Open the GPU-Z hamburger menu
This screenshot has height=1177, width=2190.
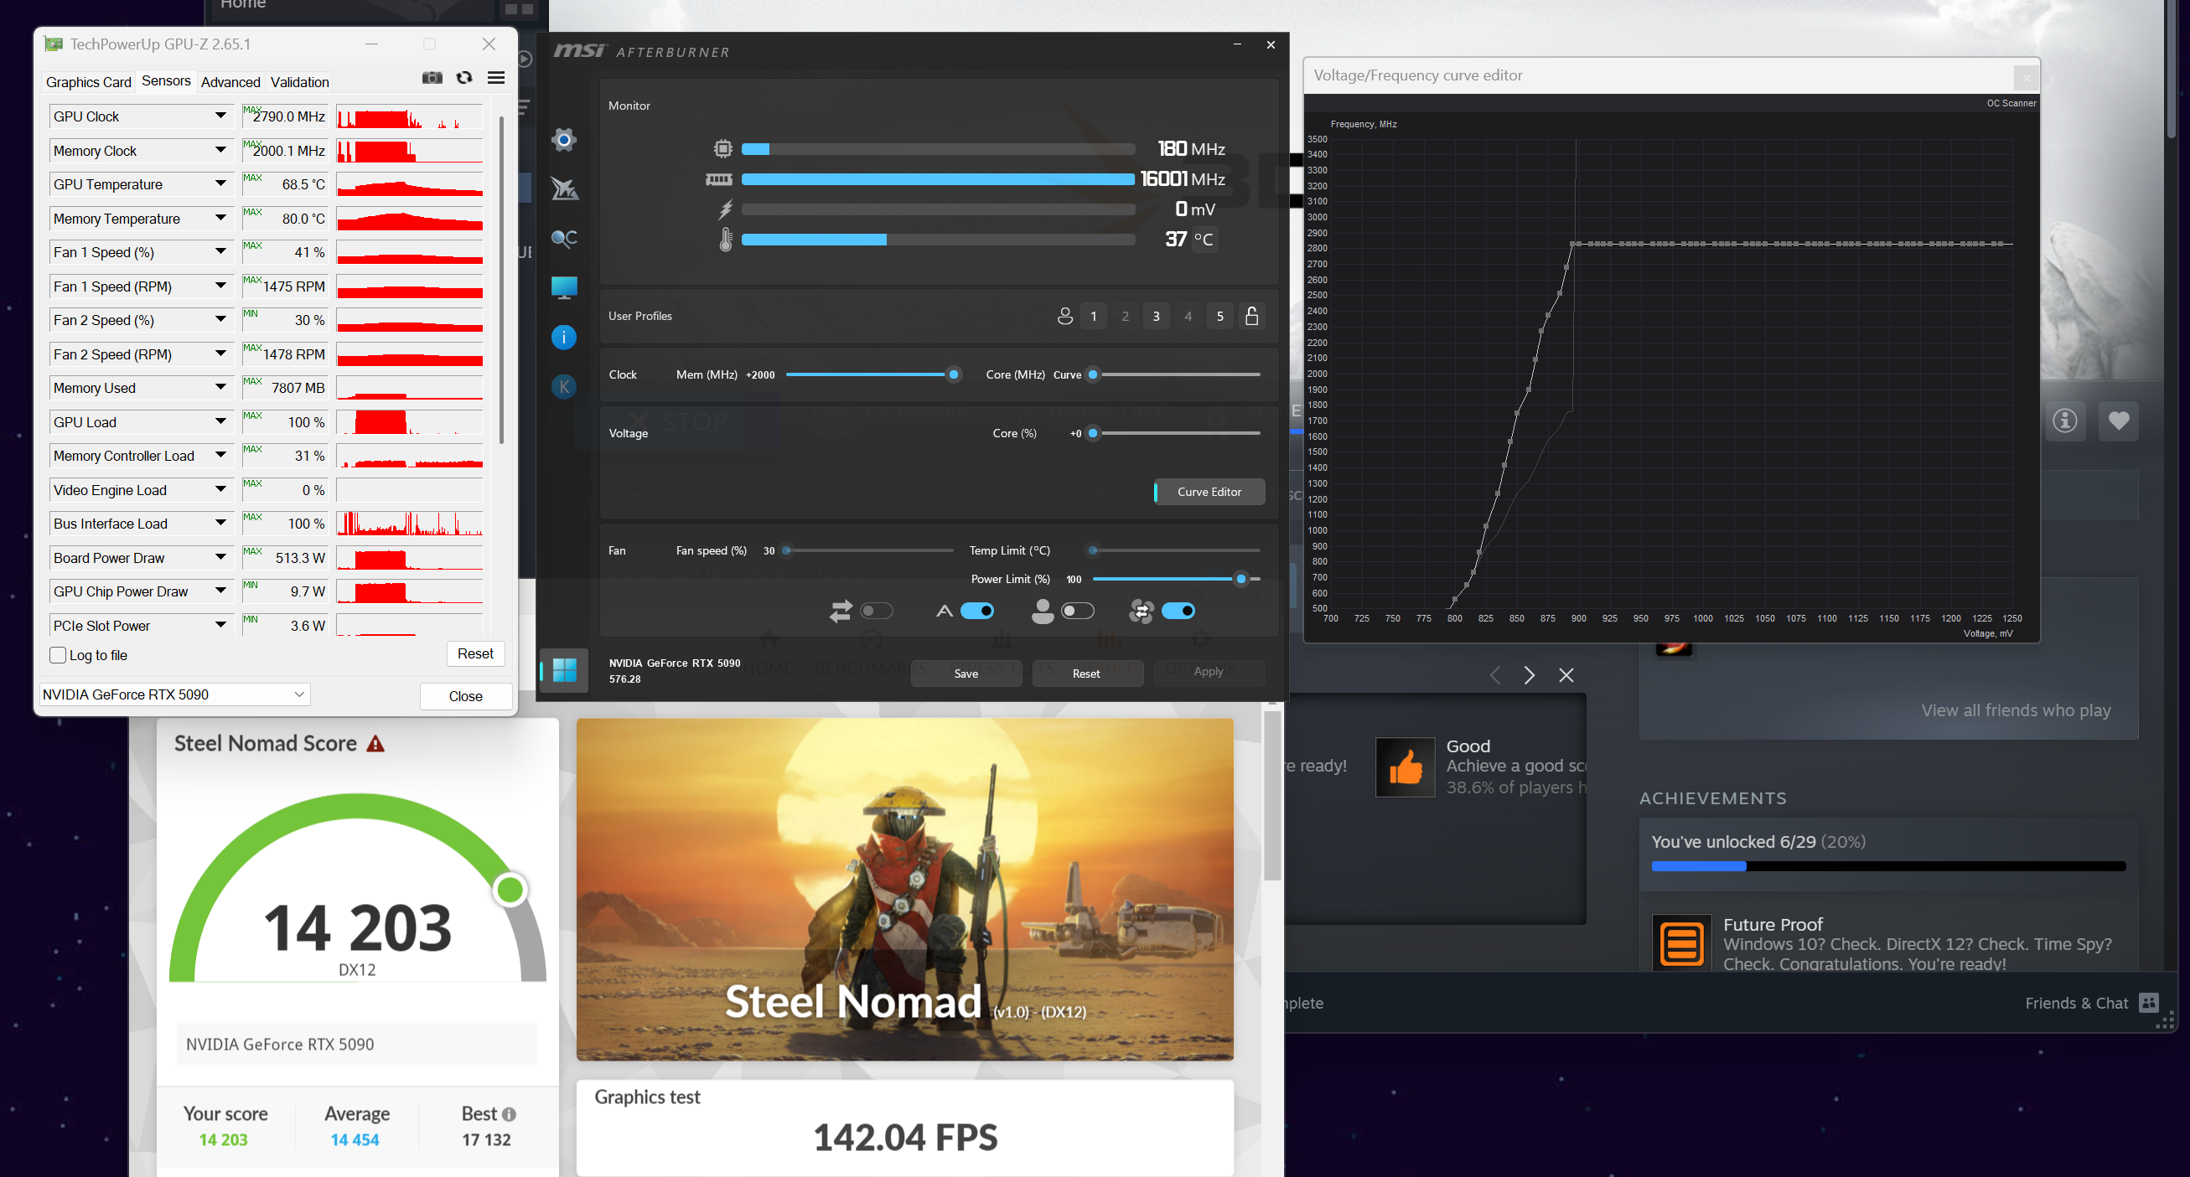click(x=496, y=78)
